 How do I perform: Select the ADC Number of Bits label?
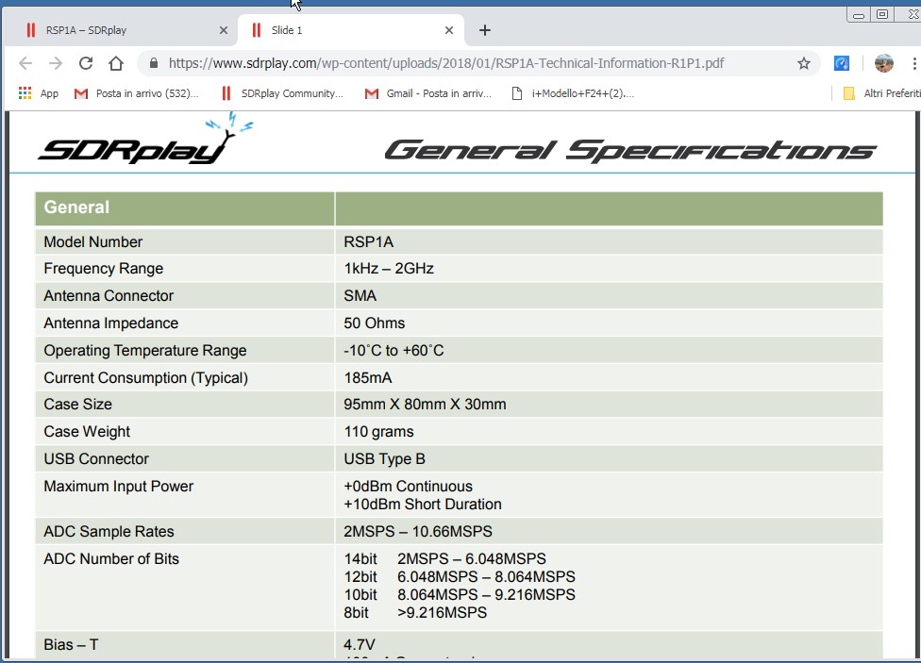[x=111, y=559]
